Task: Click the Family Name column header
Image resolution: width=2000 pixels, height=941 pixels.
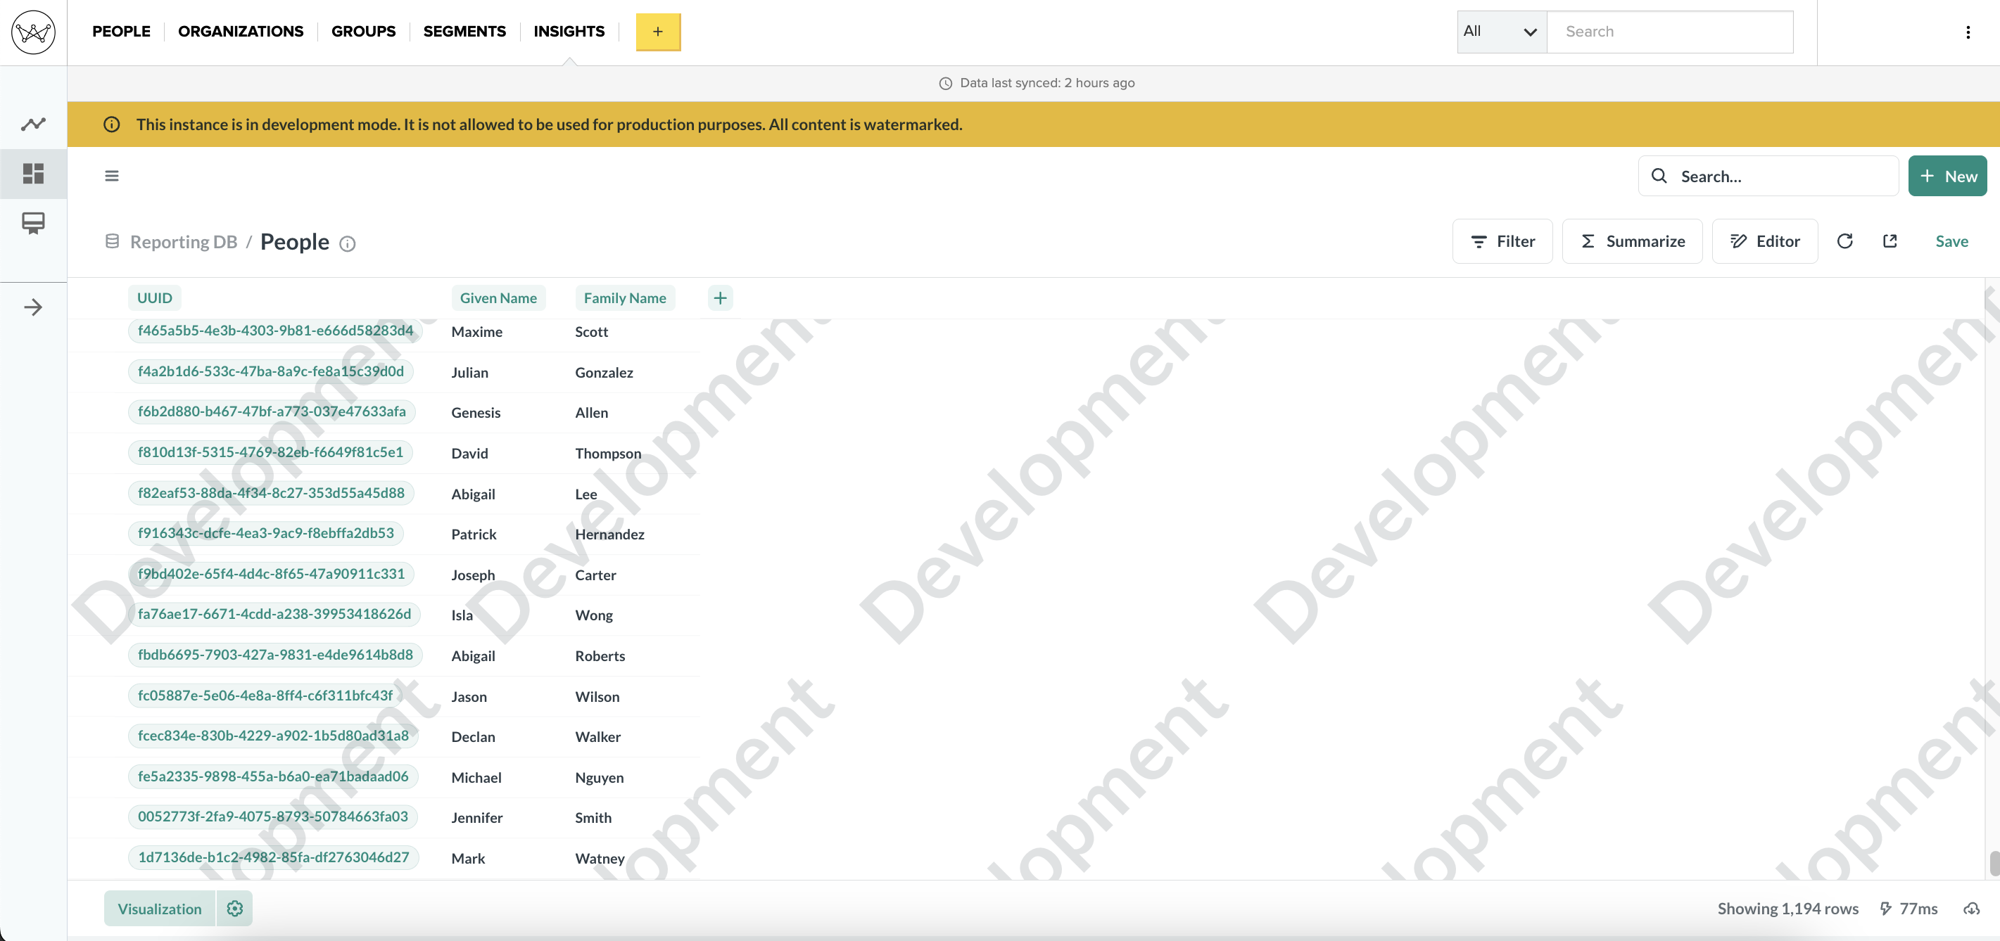Action: [625, 298]
